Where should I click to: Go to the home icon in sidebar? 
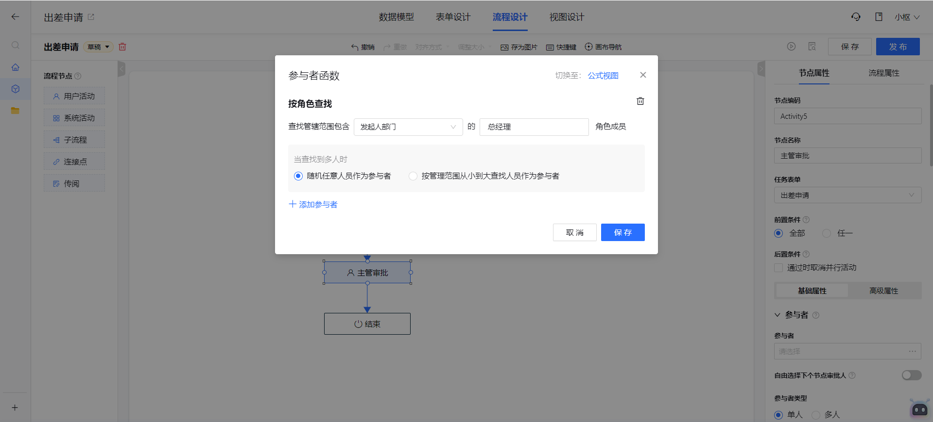(16, 67)
